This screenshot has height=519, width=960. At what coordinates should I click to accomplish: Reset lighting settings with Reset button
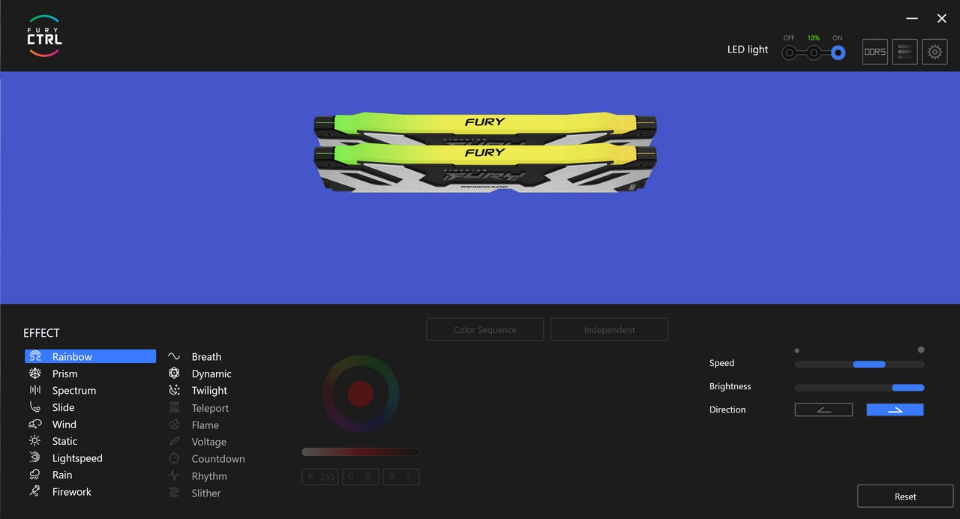[905, 496]
